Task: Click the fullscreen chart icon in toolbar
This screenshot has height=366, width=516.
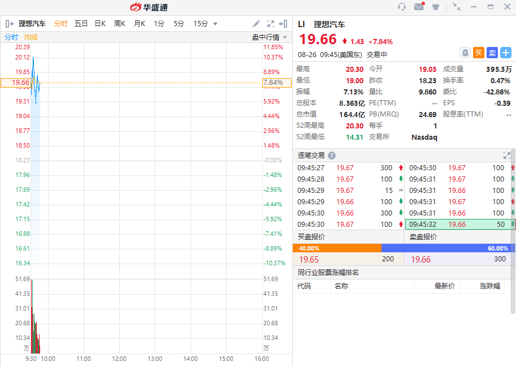Action: 270,24
